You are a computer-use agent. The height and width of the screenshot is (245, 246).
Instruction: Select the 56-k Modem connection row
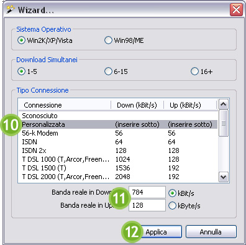[x=118, y=133]
